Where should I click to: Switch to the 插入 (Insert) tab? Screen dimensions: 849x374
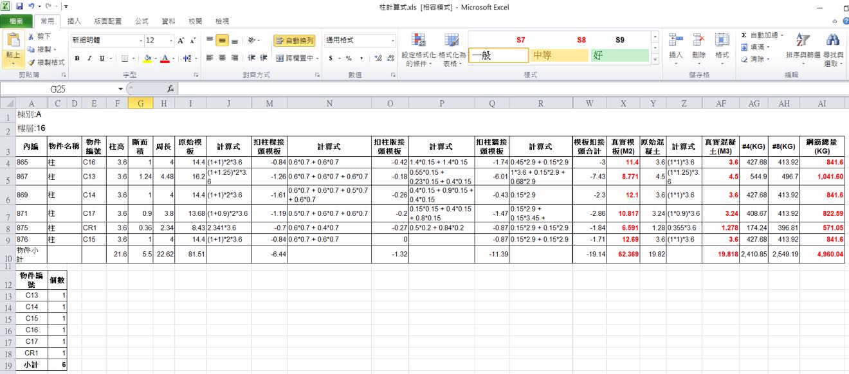point(74,21)
